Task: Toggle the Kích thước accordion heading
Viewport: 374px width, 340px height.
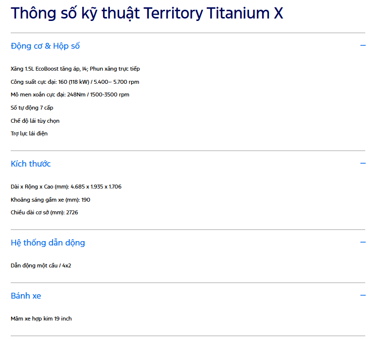Action: (31, 164)
